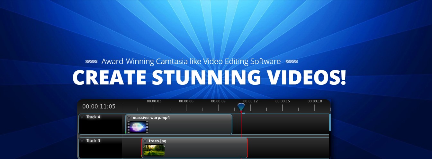Click the Award-Winning Camtasia like tagline

191,61
